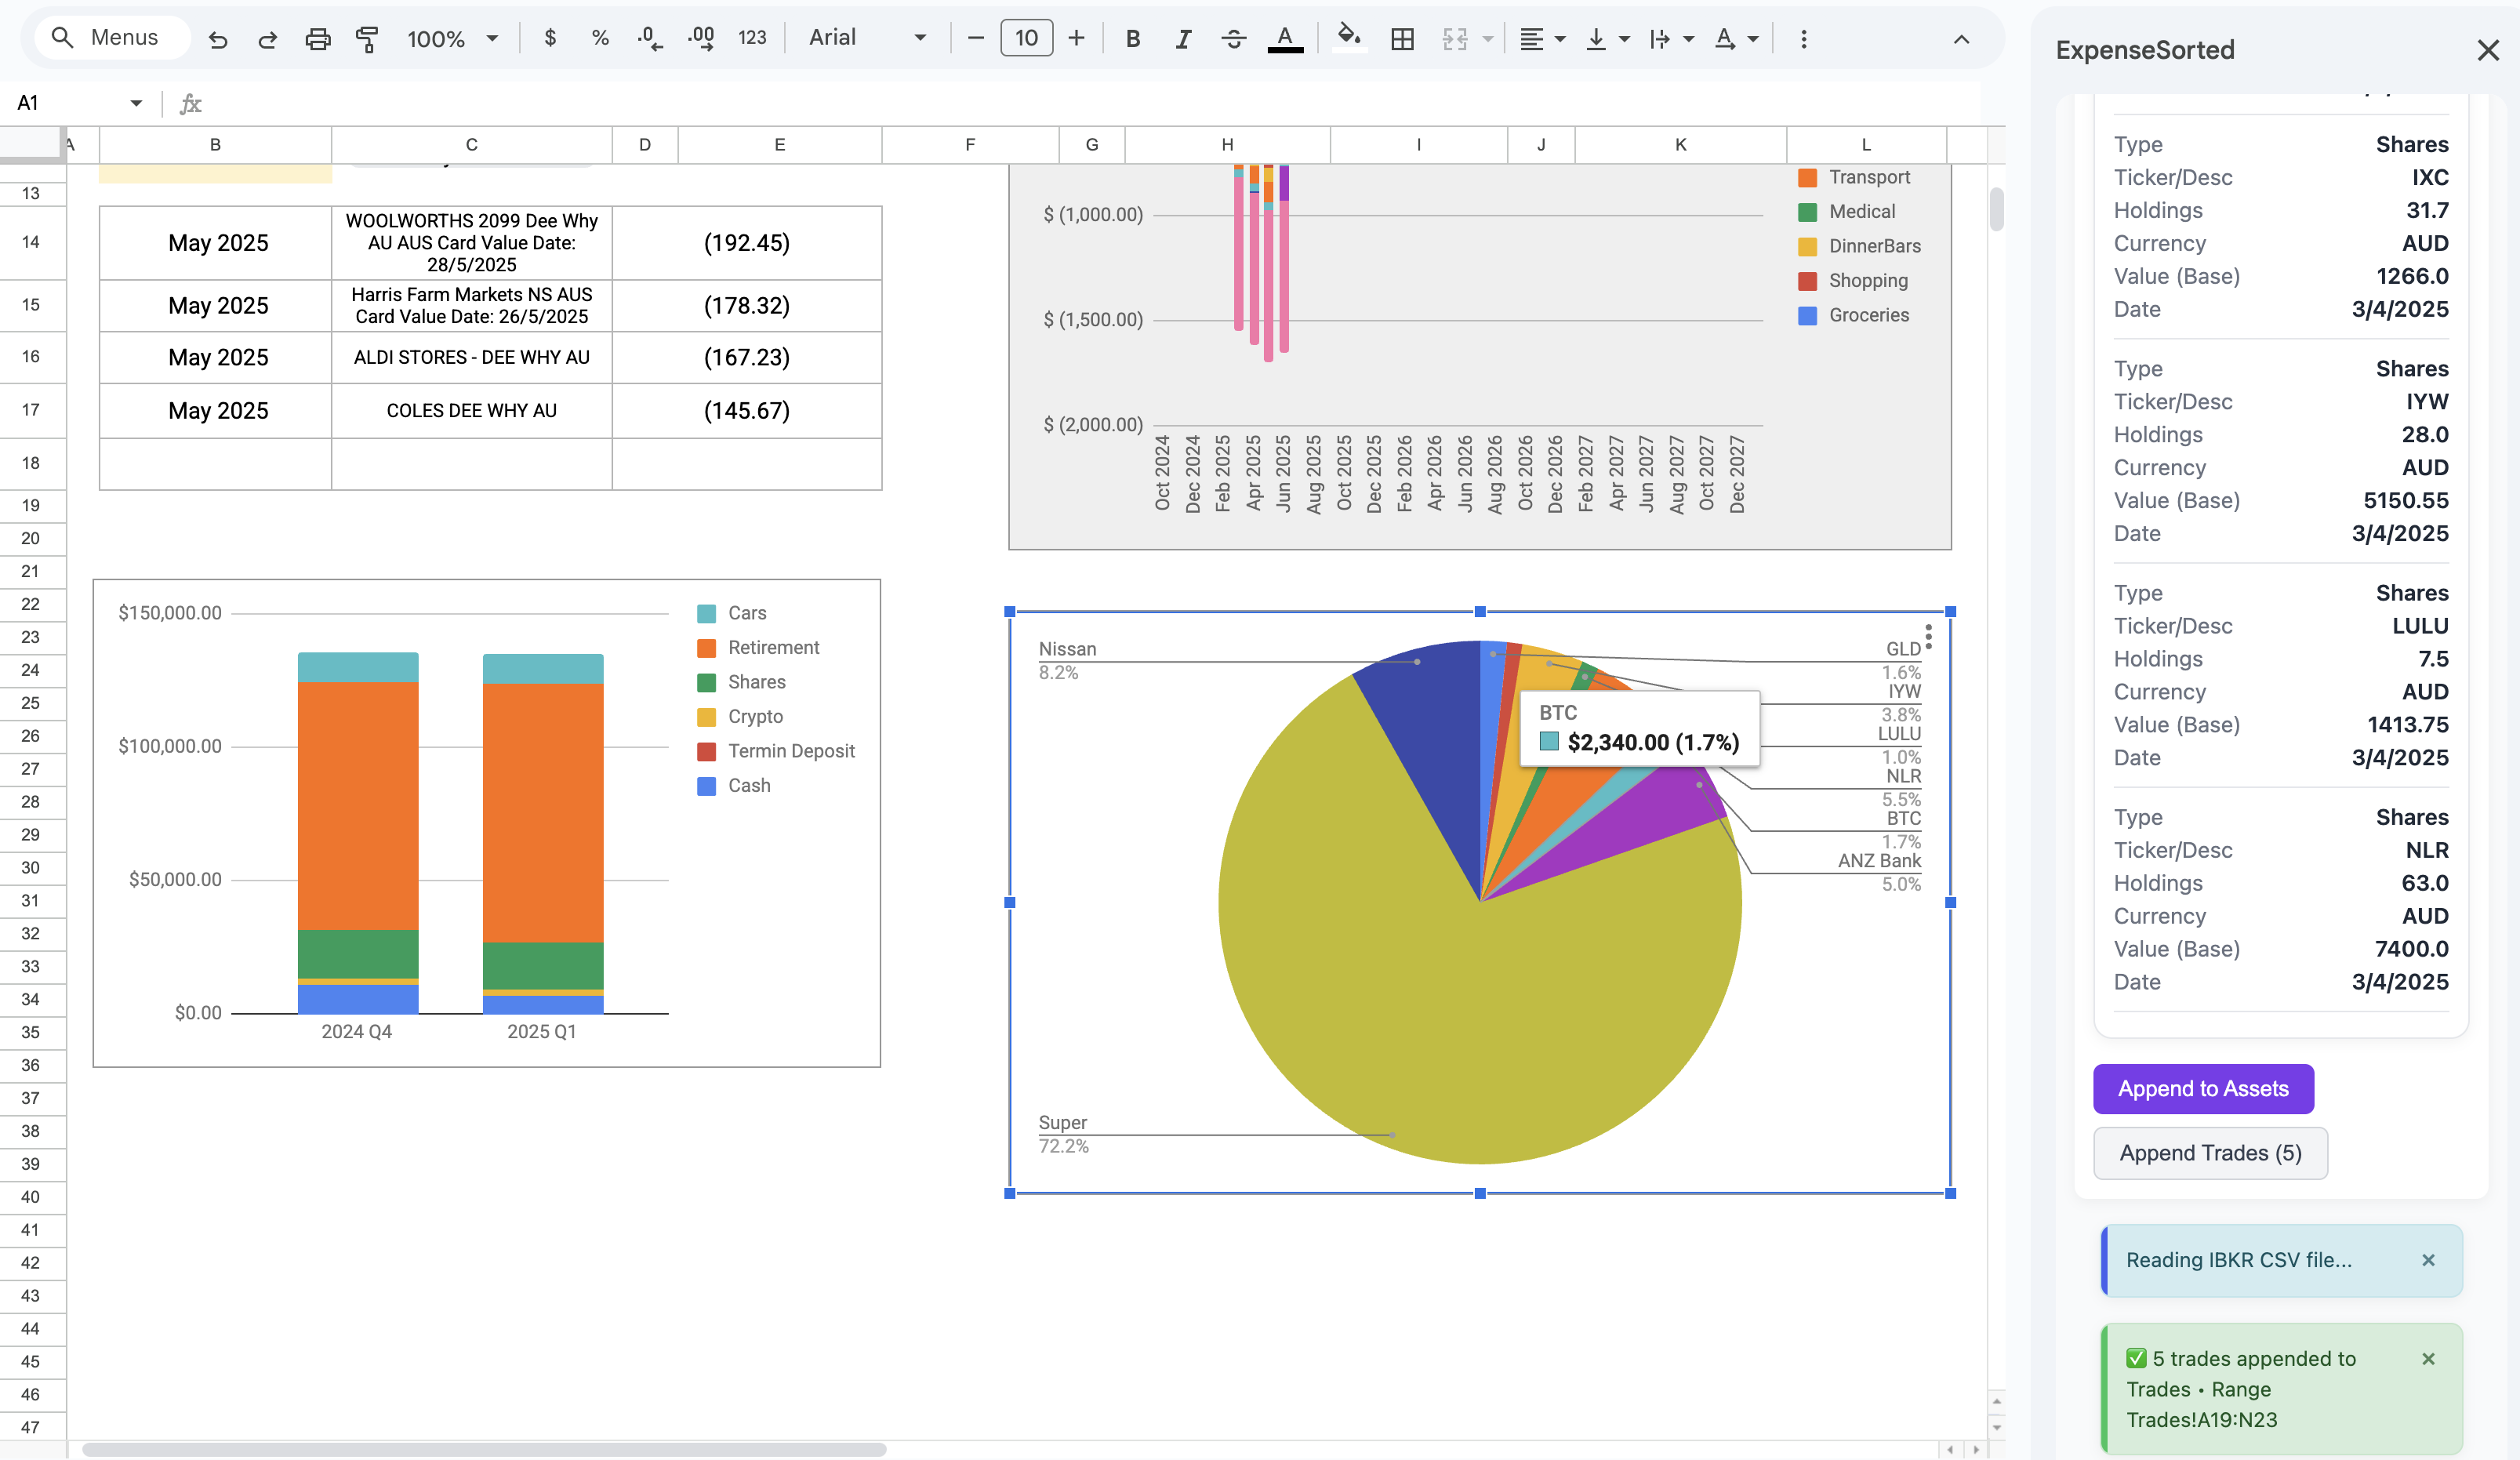Image resolution: width=2520 pixels, height=1460 pixels.
Task: Close the ExpenseSorted sidebar
Action: point(2488,50)
